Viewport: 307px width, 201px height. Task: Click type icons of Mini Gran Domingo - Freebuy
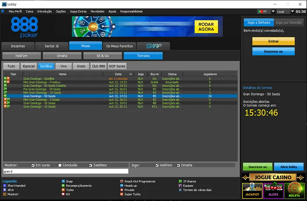[7, 82]
